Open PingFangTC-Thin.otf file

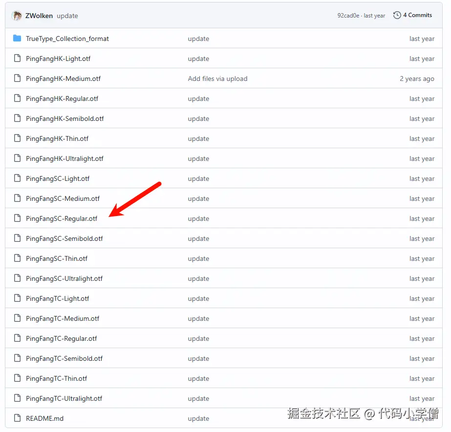pos(56,379)
